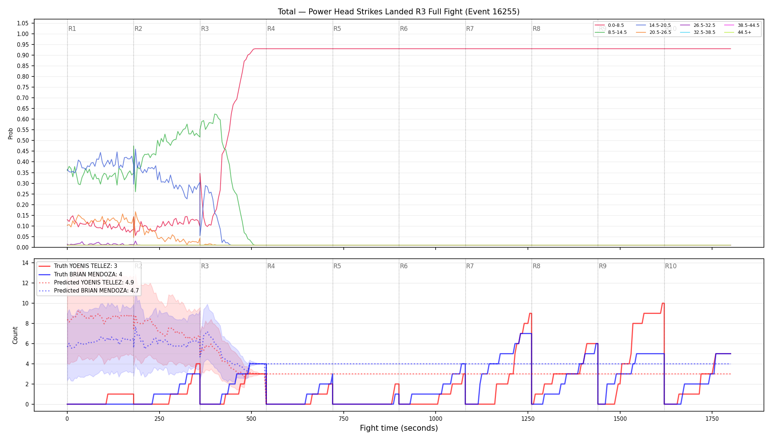Click Predicted BRIAN MENDOZA: 4.7 legend entry
Image resolution: width=772 pixels, height=441 pixels.
coord(89,290)
